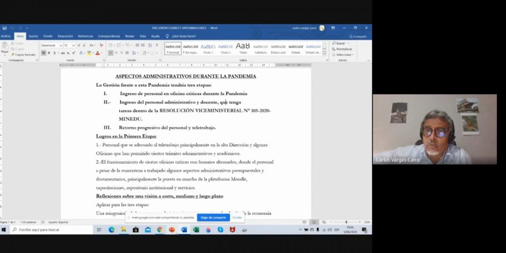Apply red font color
The height and width of the screenshot is (253, 506).
point(97,53)
